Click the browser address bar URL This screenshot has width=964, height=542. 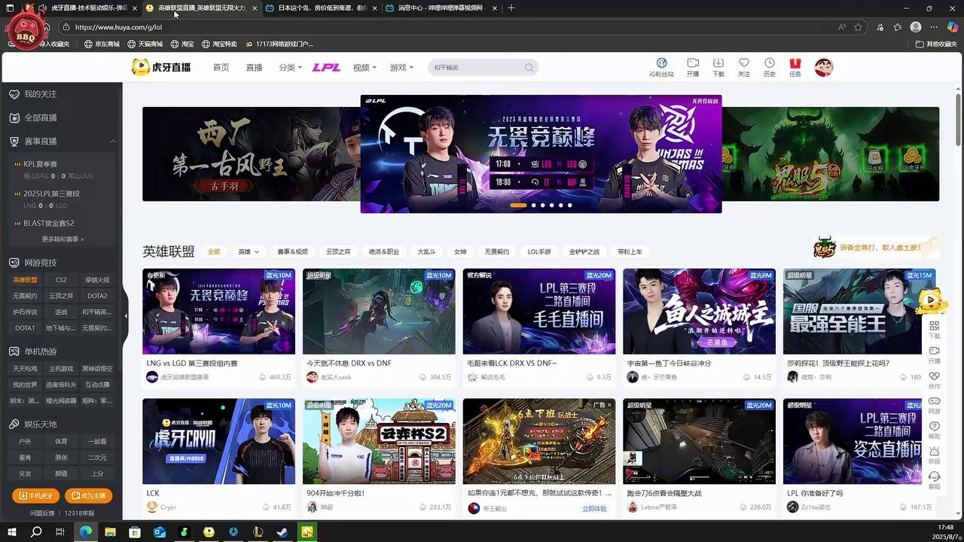pos(119,27)
